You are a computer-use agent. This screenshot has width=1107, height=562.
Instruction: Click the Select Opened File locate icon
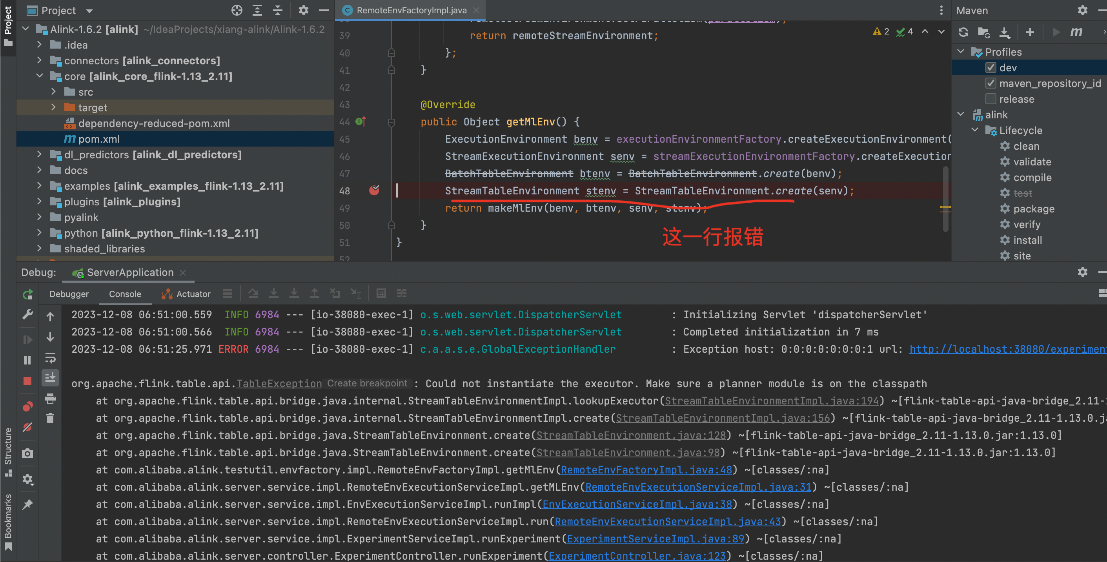237,10
